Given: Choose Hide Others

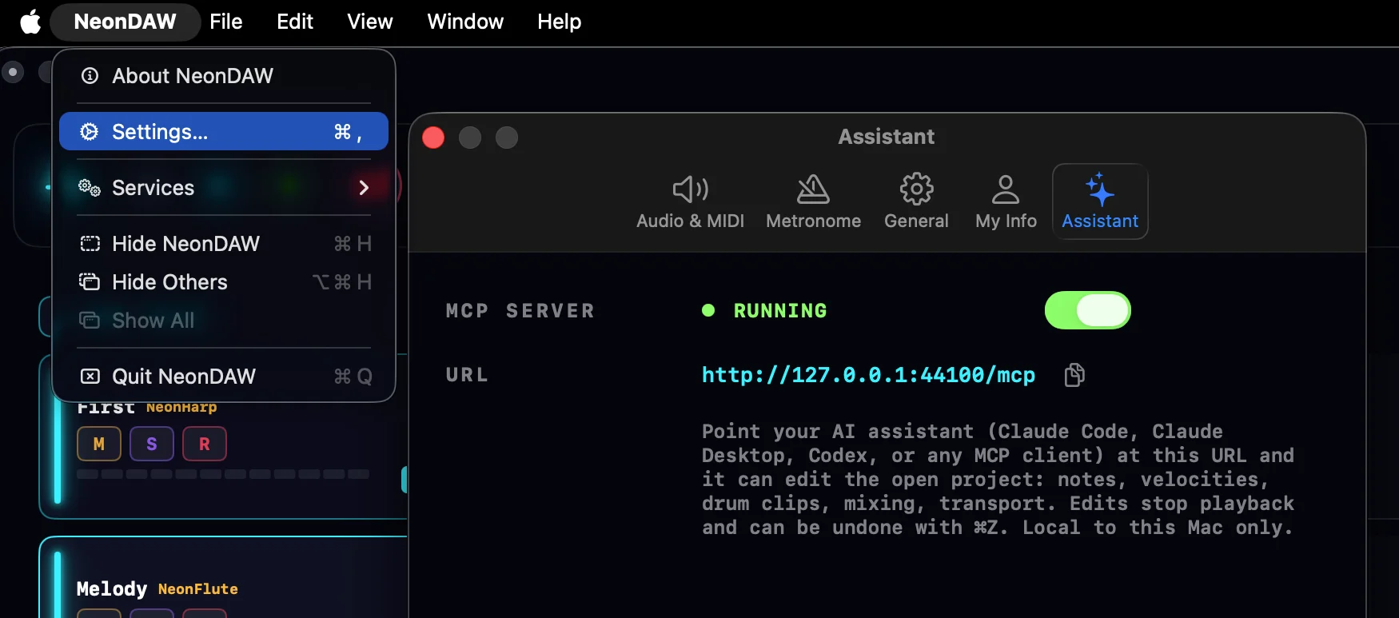Looking at the screenshot, I should [224, 281].
